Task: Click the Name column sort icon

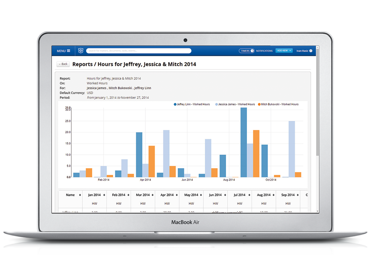Action: click(80, 195)
